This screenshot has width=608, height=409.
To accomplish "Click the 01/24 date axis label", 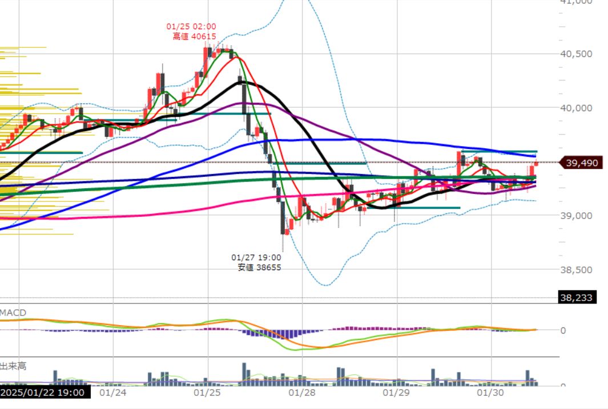I will 112,392.
